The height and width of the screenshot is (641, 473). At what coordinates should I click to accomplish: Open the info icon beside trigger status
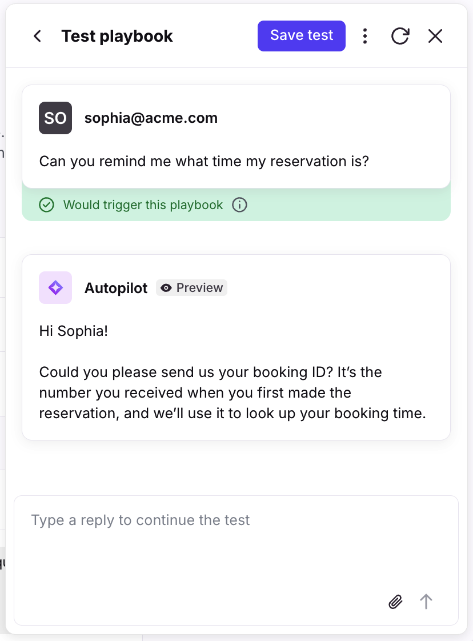point(240,205)
